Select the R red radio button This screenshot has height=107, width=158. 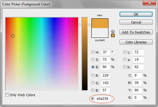[93, 75]
